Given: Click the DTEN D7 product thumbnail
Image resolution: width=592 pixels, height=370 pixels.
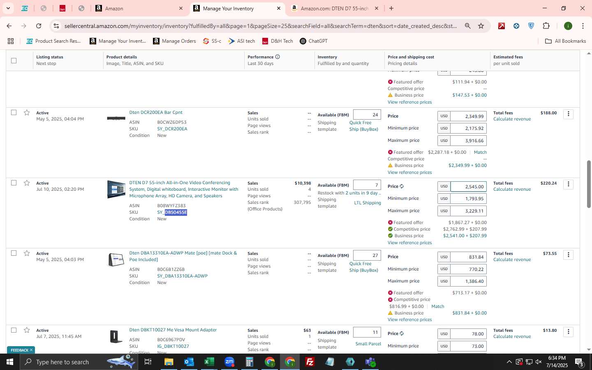Looking at the screenshot, I should click(116, 190).
